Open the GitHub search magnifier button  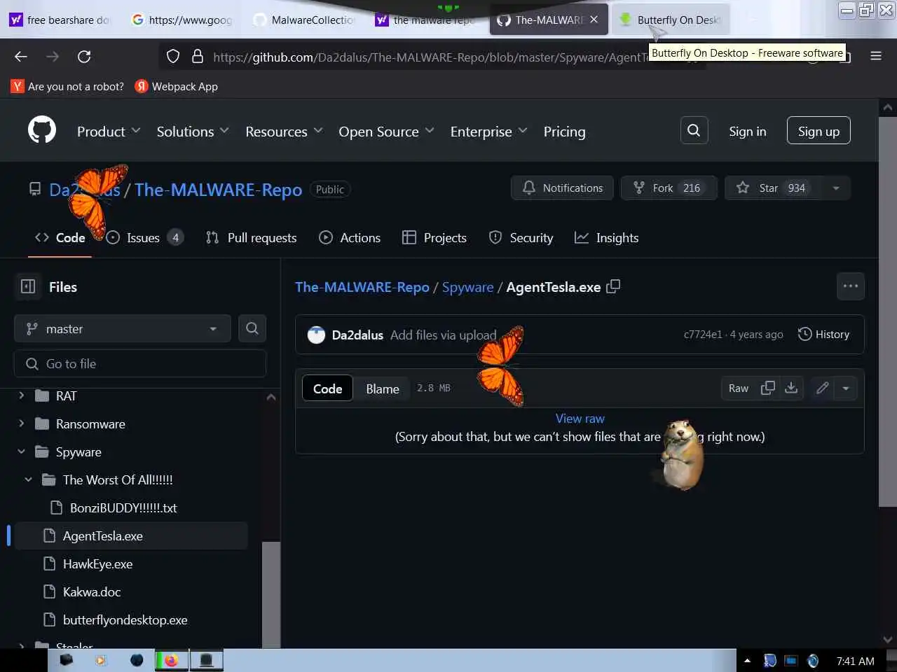pyautogui.click(x=694, y=130)
